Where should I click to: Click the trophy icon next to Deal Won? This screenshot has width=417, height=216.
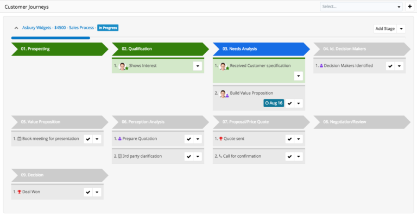click(x=19, y=192)
